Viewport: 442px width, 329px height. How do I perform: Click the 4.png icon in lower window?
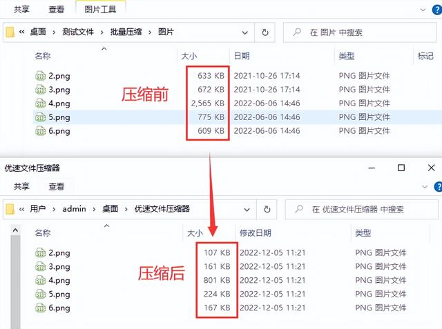click(41, 281)
